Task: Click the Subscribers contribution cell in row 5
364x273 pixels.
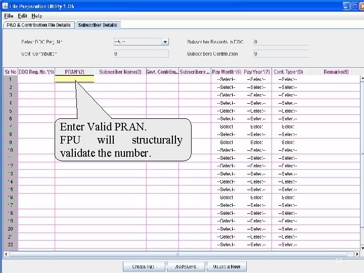Action: coord(195,111)
